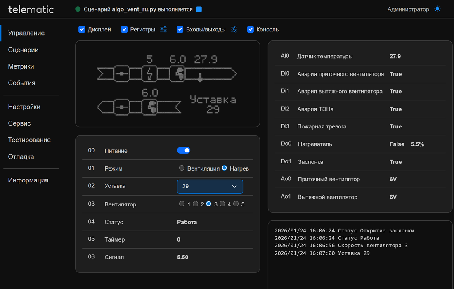Uncheck the Дисплей checkbox

pyautogui.click(x=82, y=29)
